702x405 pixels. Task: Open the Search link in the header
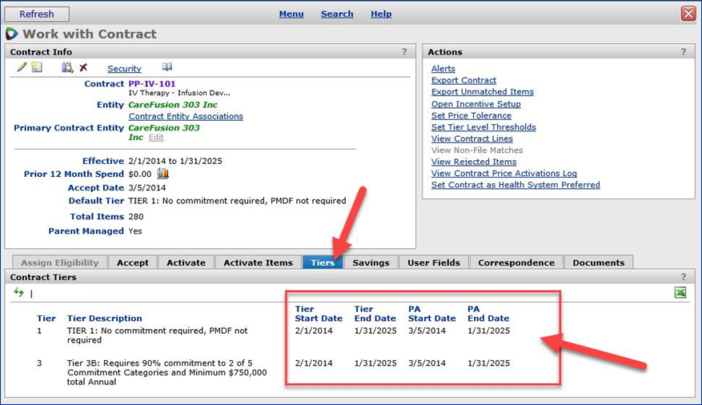pyautogui.click(x=337, y=14)
